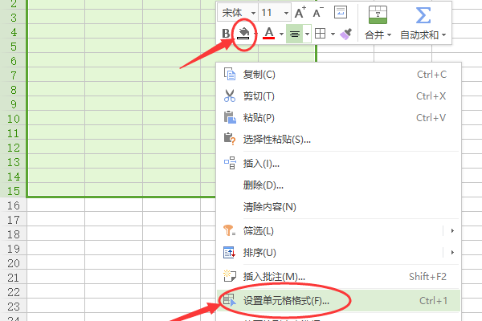
Task: Choose 插入批注(M)... menu entry
Action: (338, 276)
